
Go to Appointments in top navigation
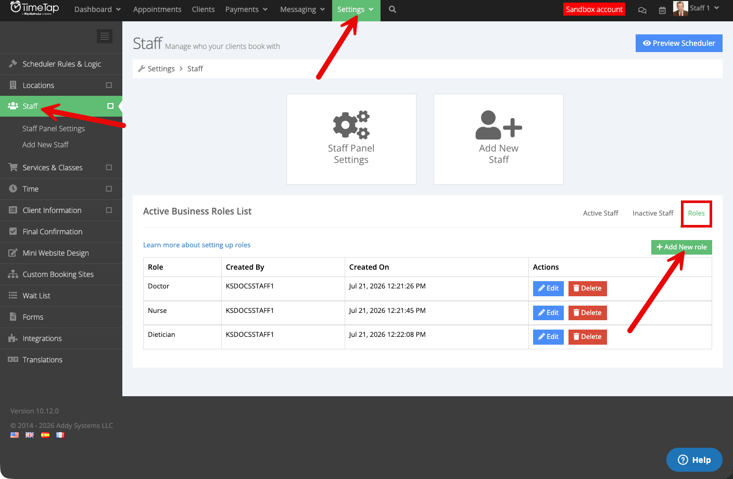coord(157,9)
